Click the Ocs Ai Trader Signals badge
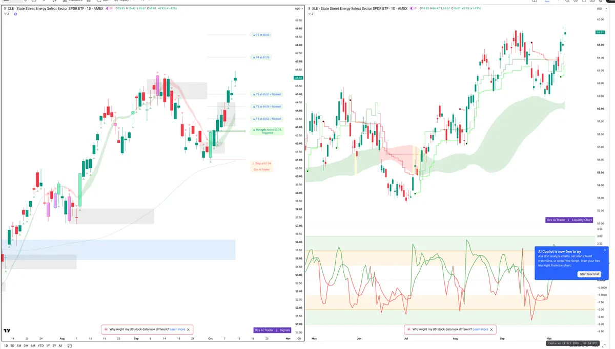This screenshot has height=349, width=615. 272,330
